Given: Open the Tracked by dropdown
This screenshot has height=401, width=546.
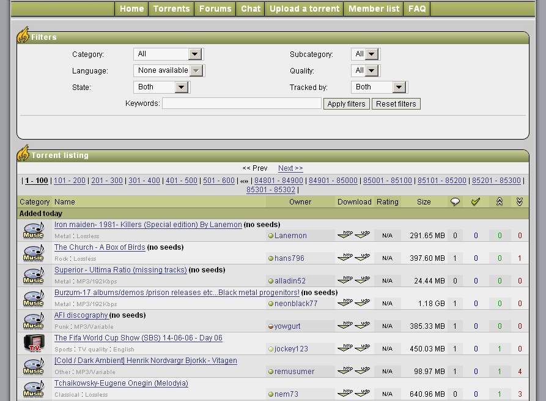Looking at the screenshot, I should click(380, 87).
